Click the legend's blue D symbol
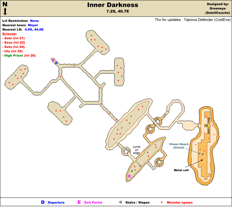The image size is (232, 213). point(43,202)
